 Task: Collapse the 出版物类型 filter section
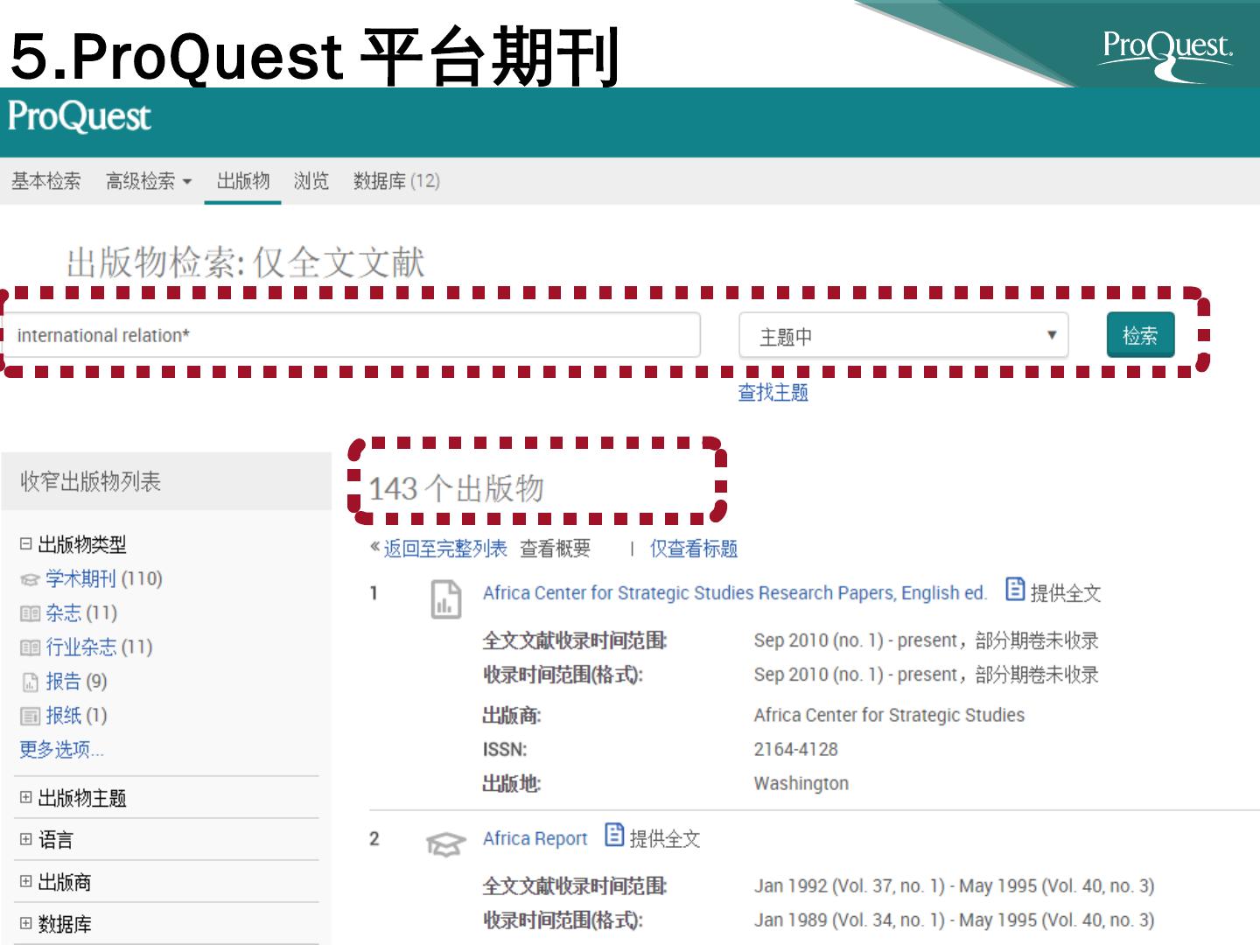25,544
